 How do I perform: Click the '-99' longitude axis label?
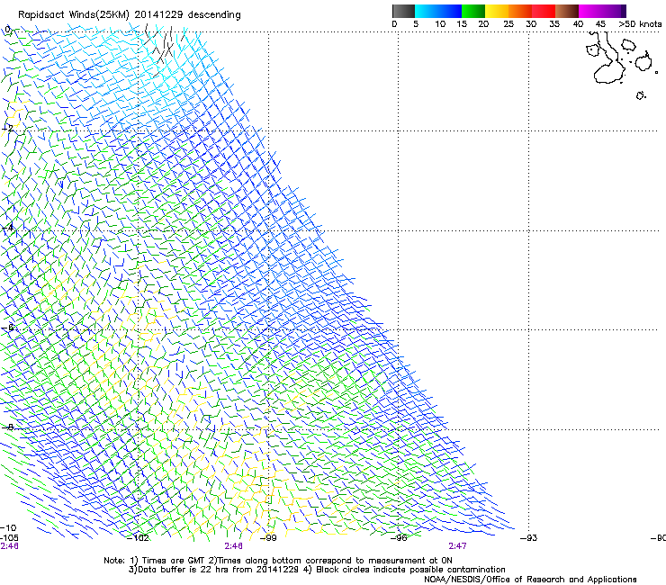(x=268, y=538)
